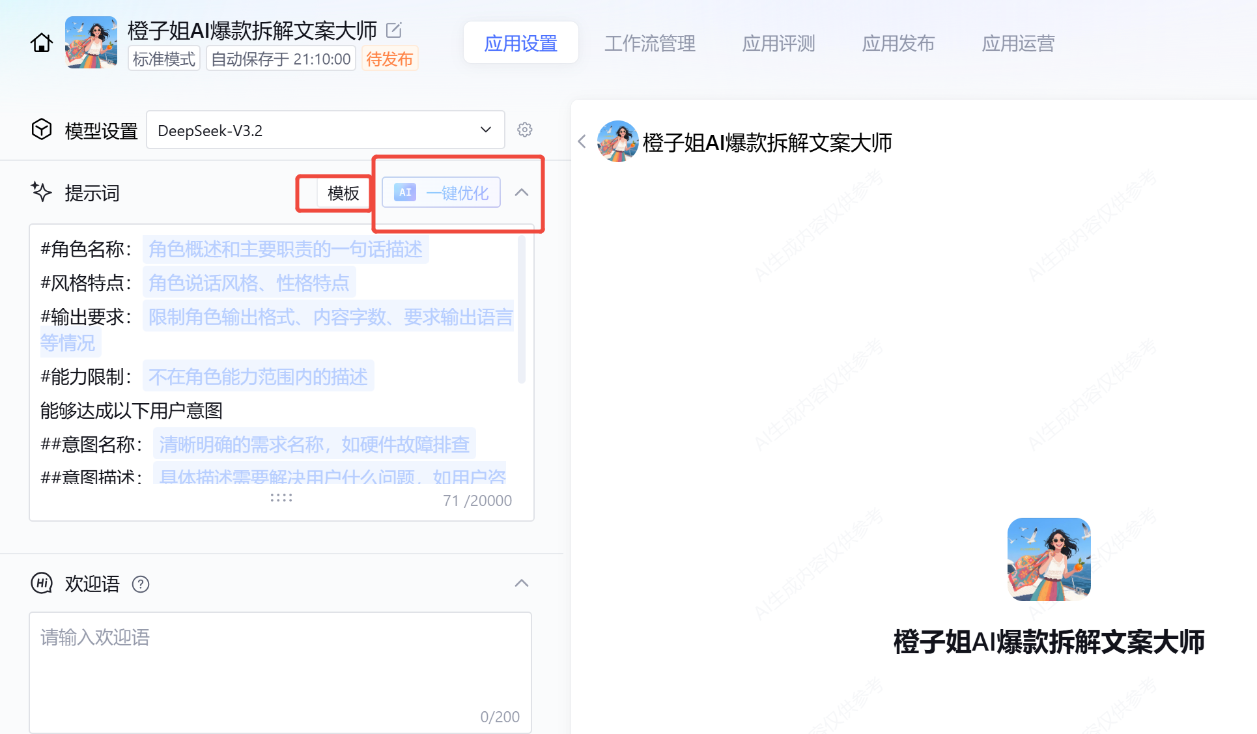Viewport: 1257px width, 734px height.
Task: Collapse the welcome message section
Action: point(522,584)
